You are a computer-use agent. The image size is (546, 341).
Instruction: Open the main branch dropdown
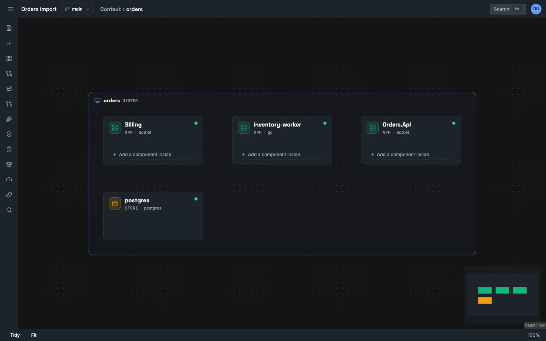[x=77, y=9]
